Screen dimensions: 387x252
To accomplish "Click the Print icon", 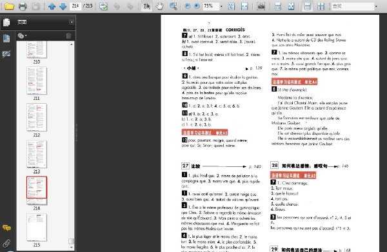I will 23,6.
